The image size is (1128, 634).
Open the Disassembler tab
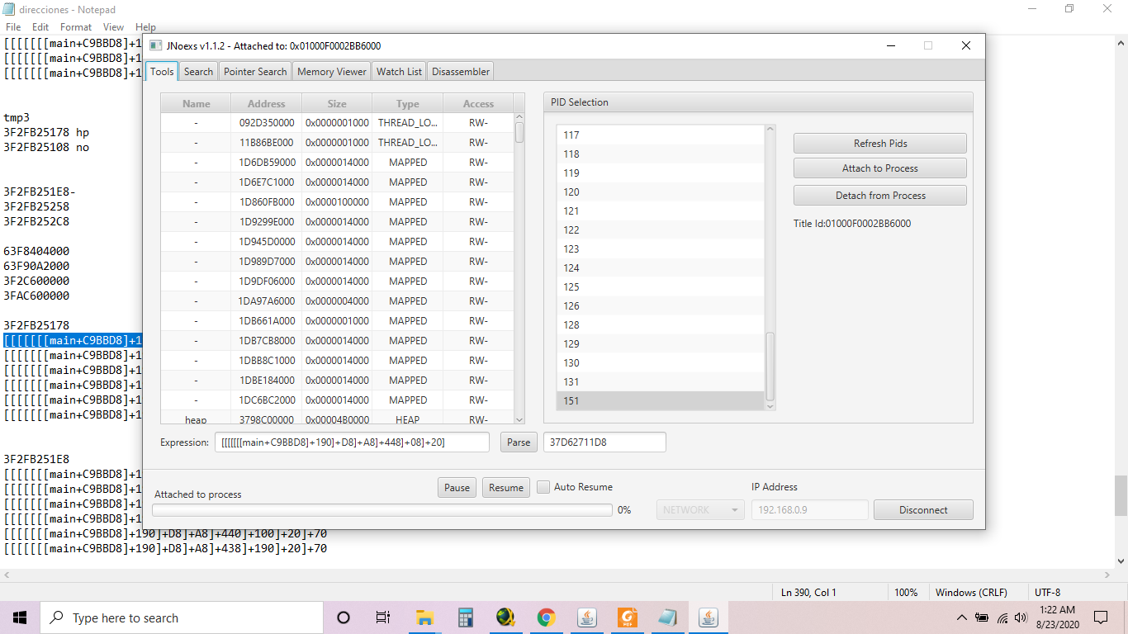pyautogui.click(x=461, y=72)
